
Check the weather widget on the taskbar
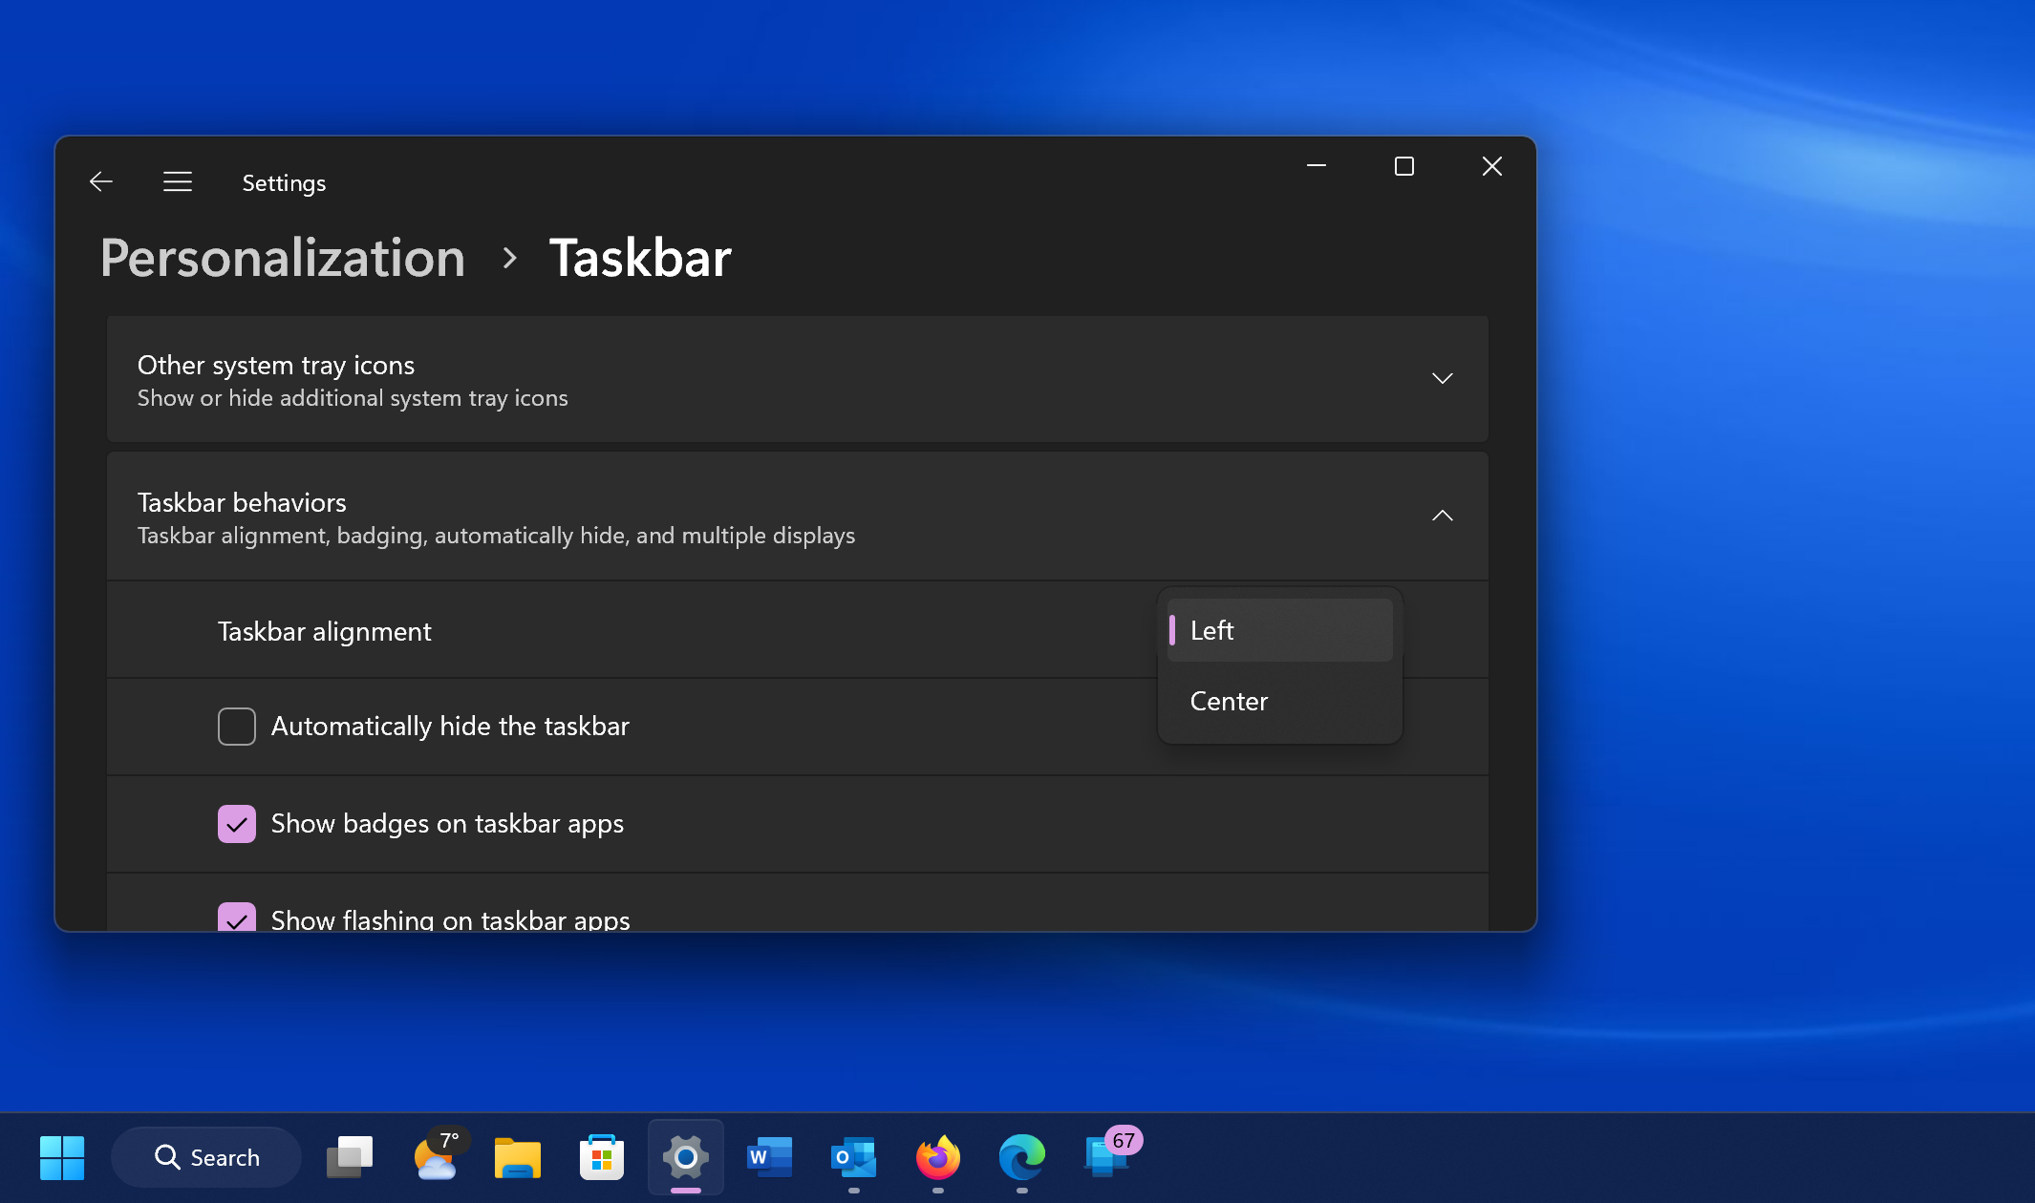(437, 1157)
